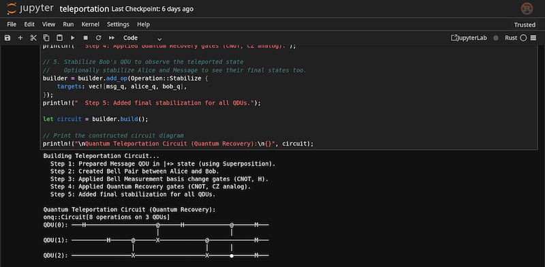Click the 'targets: vec![msg_q, alice_q, bob_q]' line
Screen dimensions: 545x267
coord(122,87)
